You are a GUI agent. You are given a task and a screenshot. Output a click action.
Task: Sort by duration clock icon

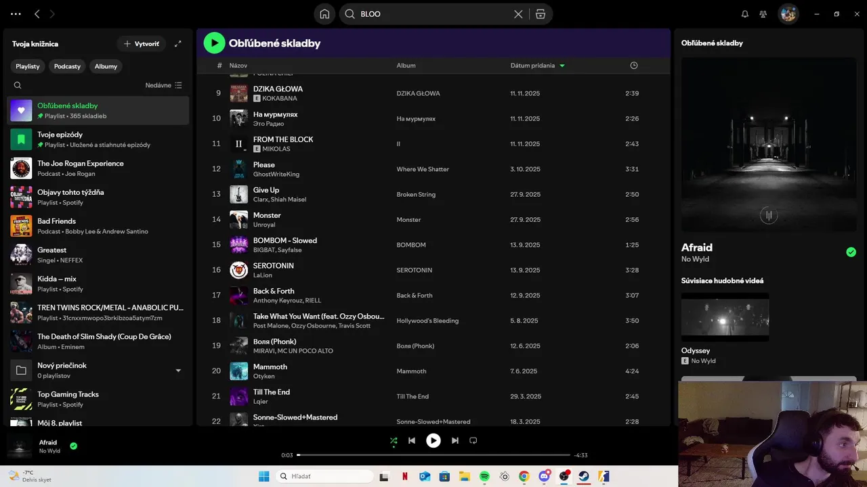point(634,66)
